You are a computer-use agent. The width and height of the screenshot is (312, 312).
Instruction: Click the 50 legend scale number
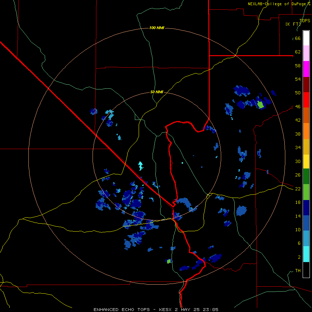pos(298,93)
